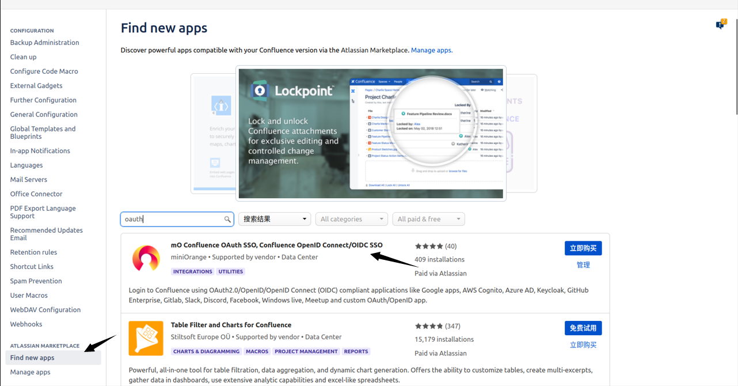Click 立即购买 for mO Confluence OAuth SSO

point(583,248)
